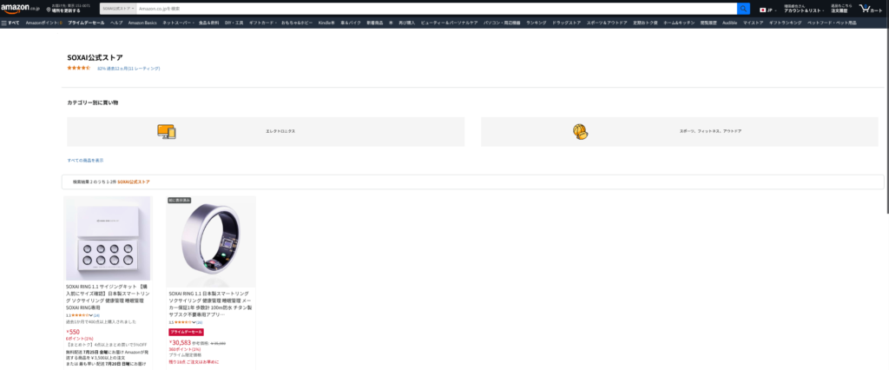This screenshot has width=889, height=370.
Task: Open the sizing kit product image
Action: (x=107, y=238)
